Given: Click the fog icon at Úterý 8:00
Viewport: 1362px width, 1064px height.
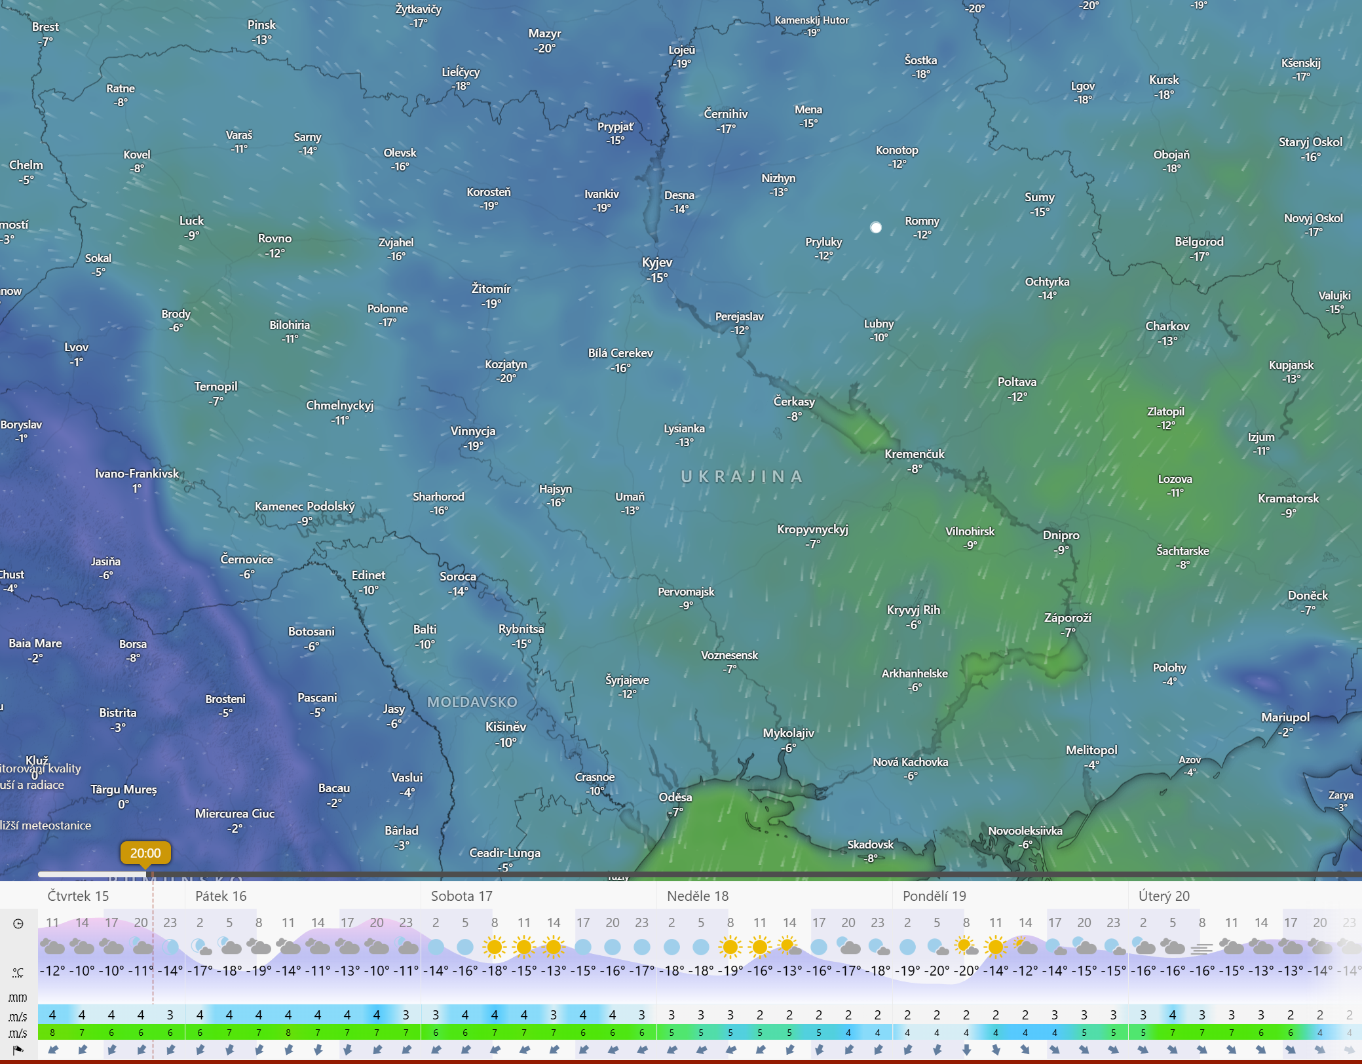Looking at the screenshot, I should tap(1201, 947).
